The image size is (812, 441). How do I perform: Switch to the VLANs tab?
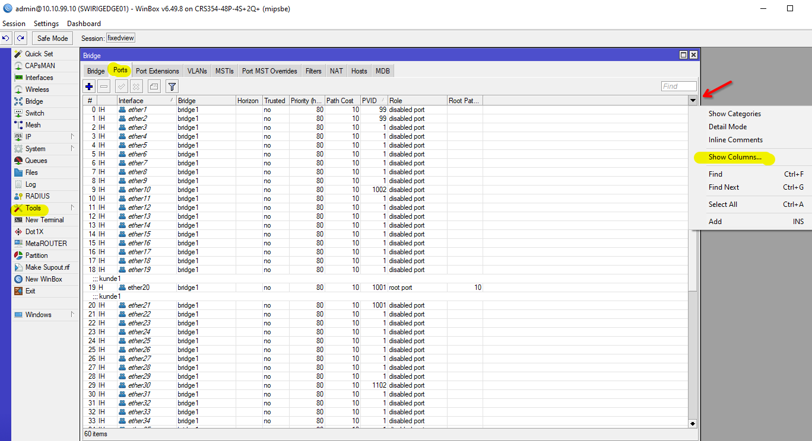[197, 71]
